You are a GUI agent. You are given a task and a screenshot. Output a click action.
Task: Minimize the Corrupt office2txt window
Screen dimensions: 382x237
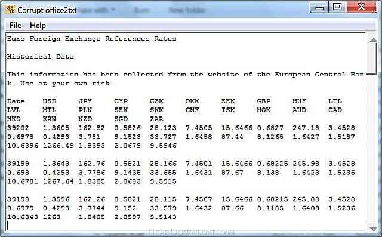pos(319,8)
